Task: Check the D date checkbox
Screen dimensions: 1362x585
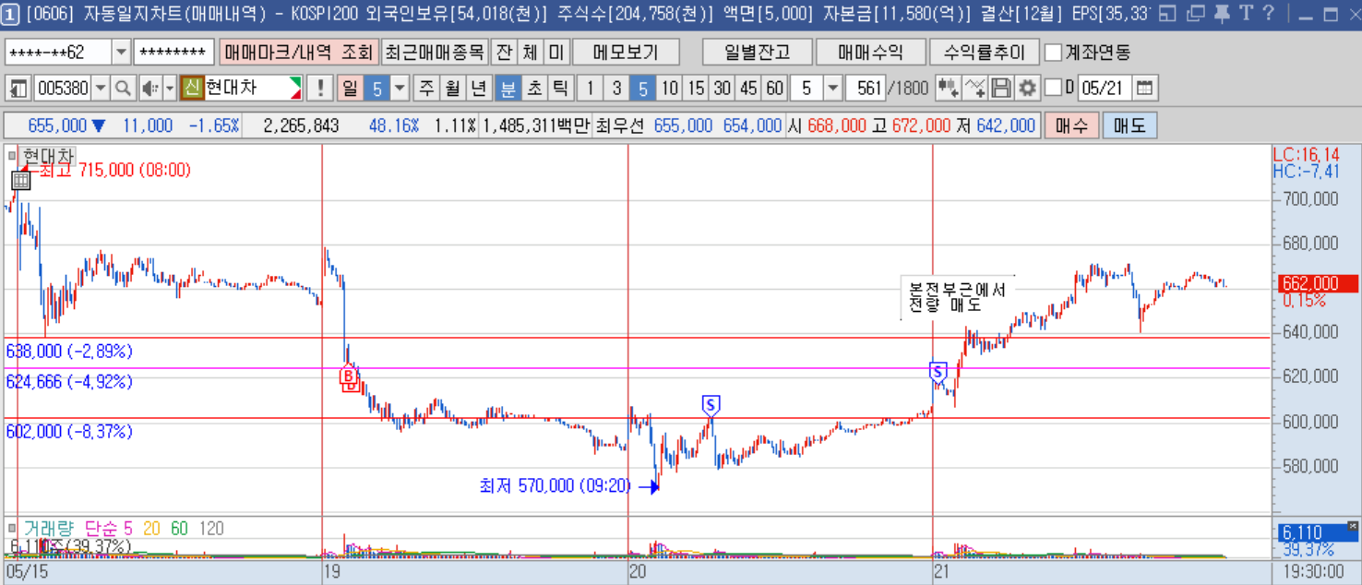Action: (x=1053, y=89)
